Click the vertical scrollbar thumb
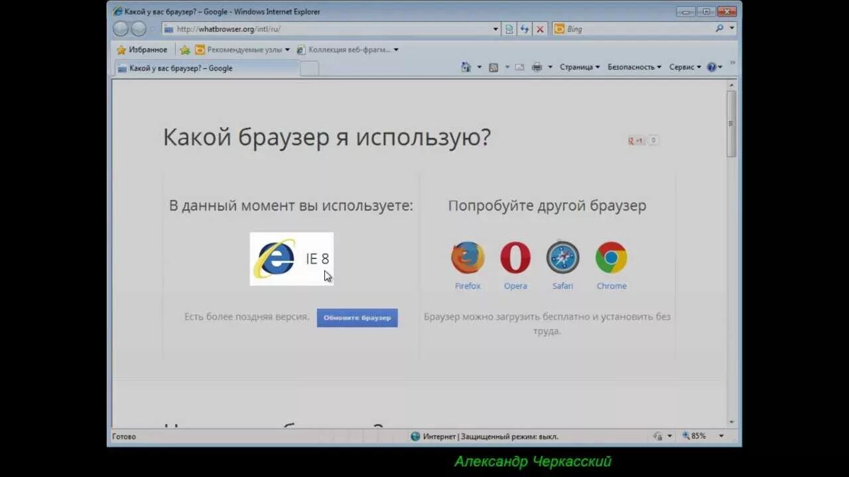Viewport: 849px width, 477px height. coord(732,124)
